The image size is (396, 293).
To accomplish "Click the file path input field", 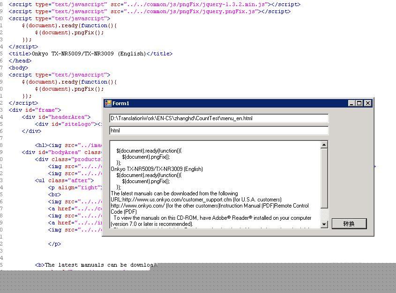I will point(219,118).
